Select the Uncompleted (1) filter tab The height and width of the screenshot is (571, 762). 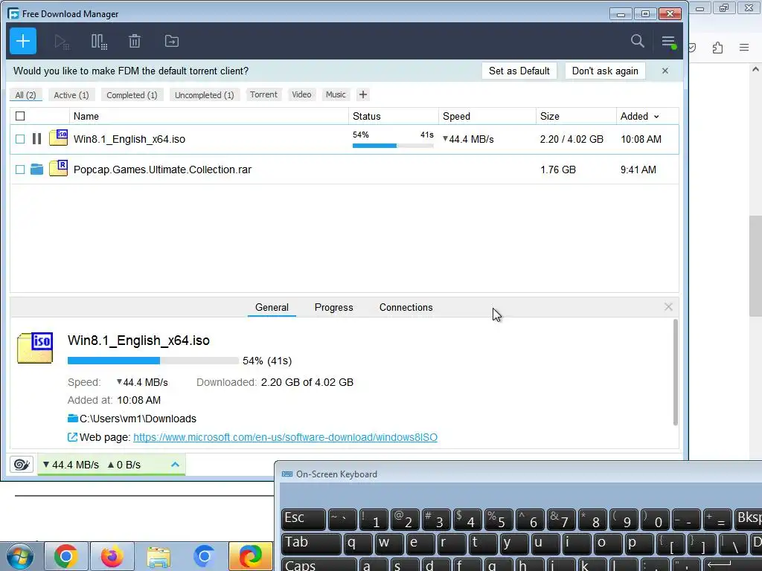pos(205,94)
